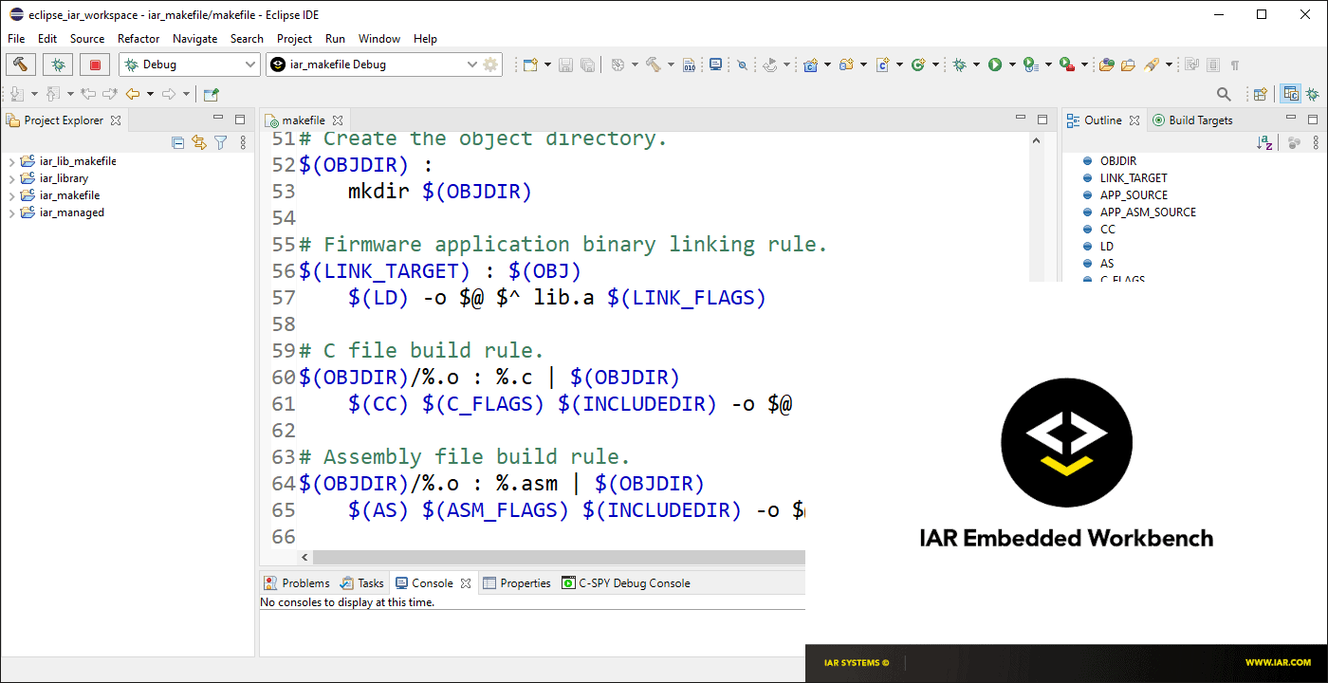Expand the iar_lib_makefile project
The image size is (1328, 683).
point(12,161)
